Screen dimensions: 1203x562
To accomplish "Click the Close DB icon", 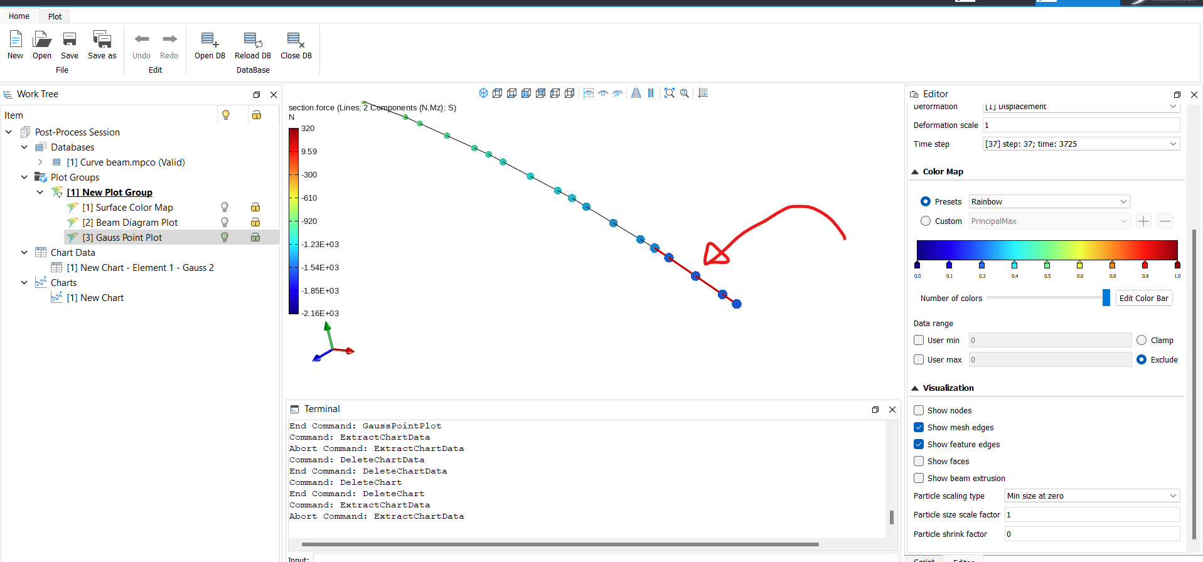I will pyautogui.click(x=296, y=40).
